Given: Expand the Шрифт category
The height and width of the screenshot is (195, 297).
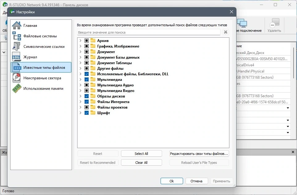Looking at the screenshot, I should [81, 113].
